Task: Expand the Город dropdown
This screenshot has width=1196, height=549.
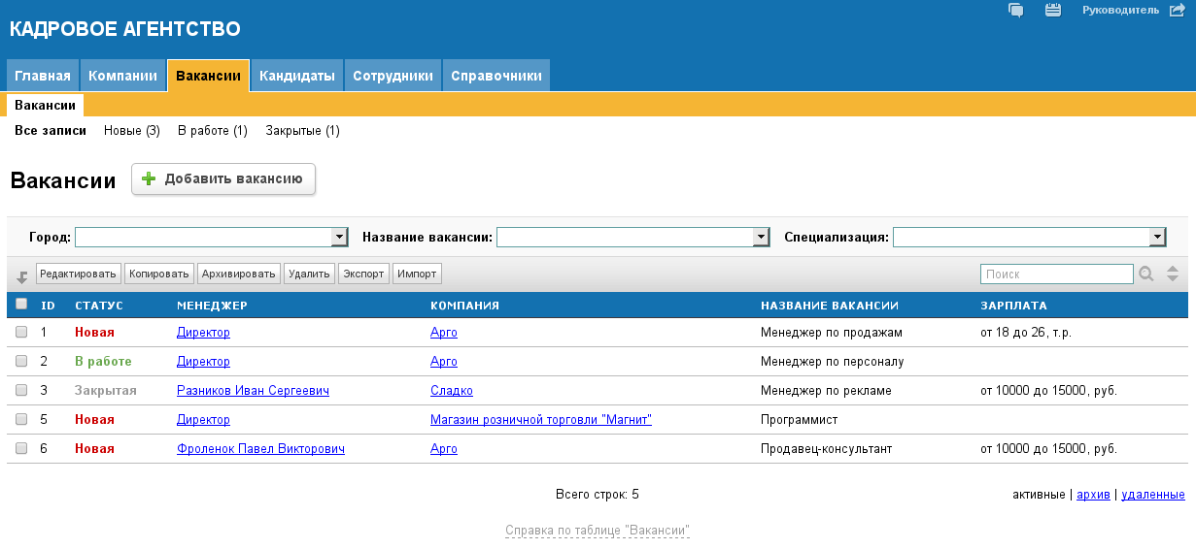Action: (339, 238)
